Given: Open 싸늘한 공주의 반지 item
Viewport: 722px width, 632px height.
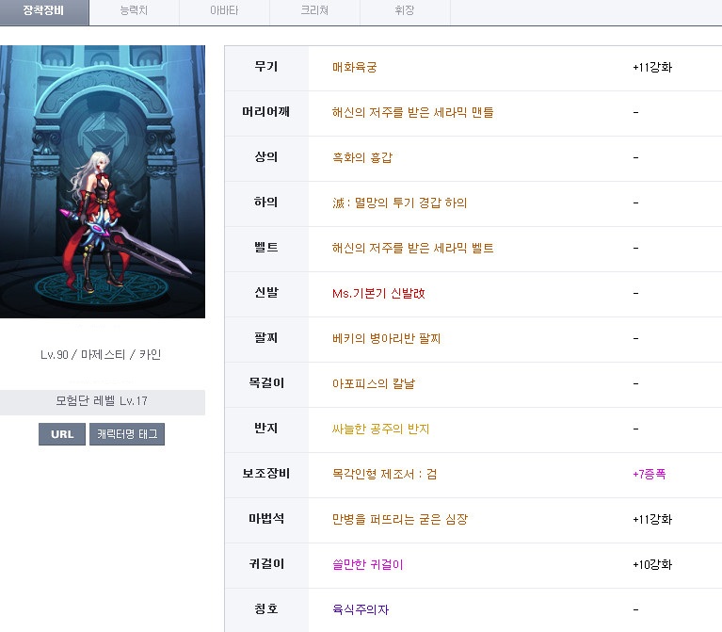Looking at the screenshot, I should tap(380, 429).
